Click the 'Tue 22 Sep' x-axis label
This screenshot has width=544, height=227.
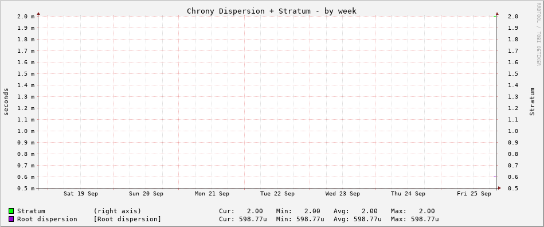click(x=277, y=194)
